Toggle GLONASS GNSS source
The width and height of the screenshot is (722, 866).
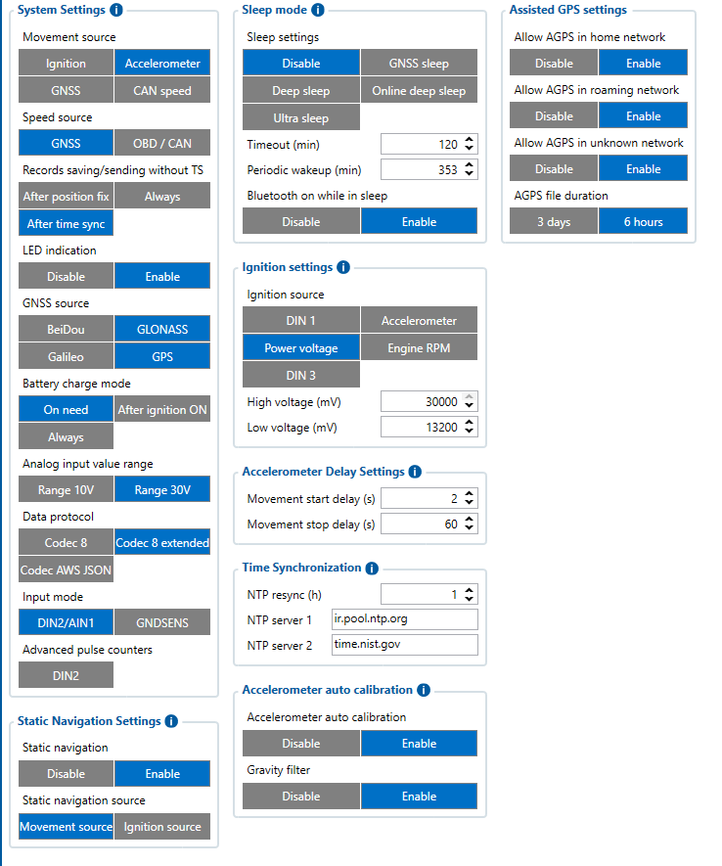(162, 329)
